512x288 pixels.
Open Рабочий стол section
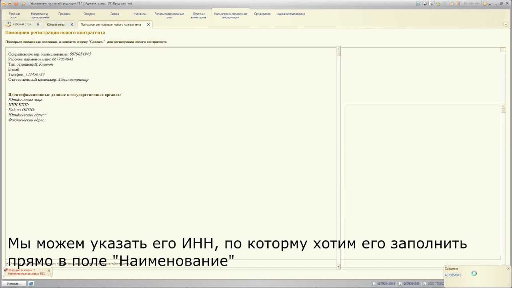tap(14, 16)
